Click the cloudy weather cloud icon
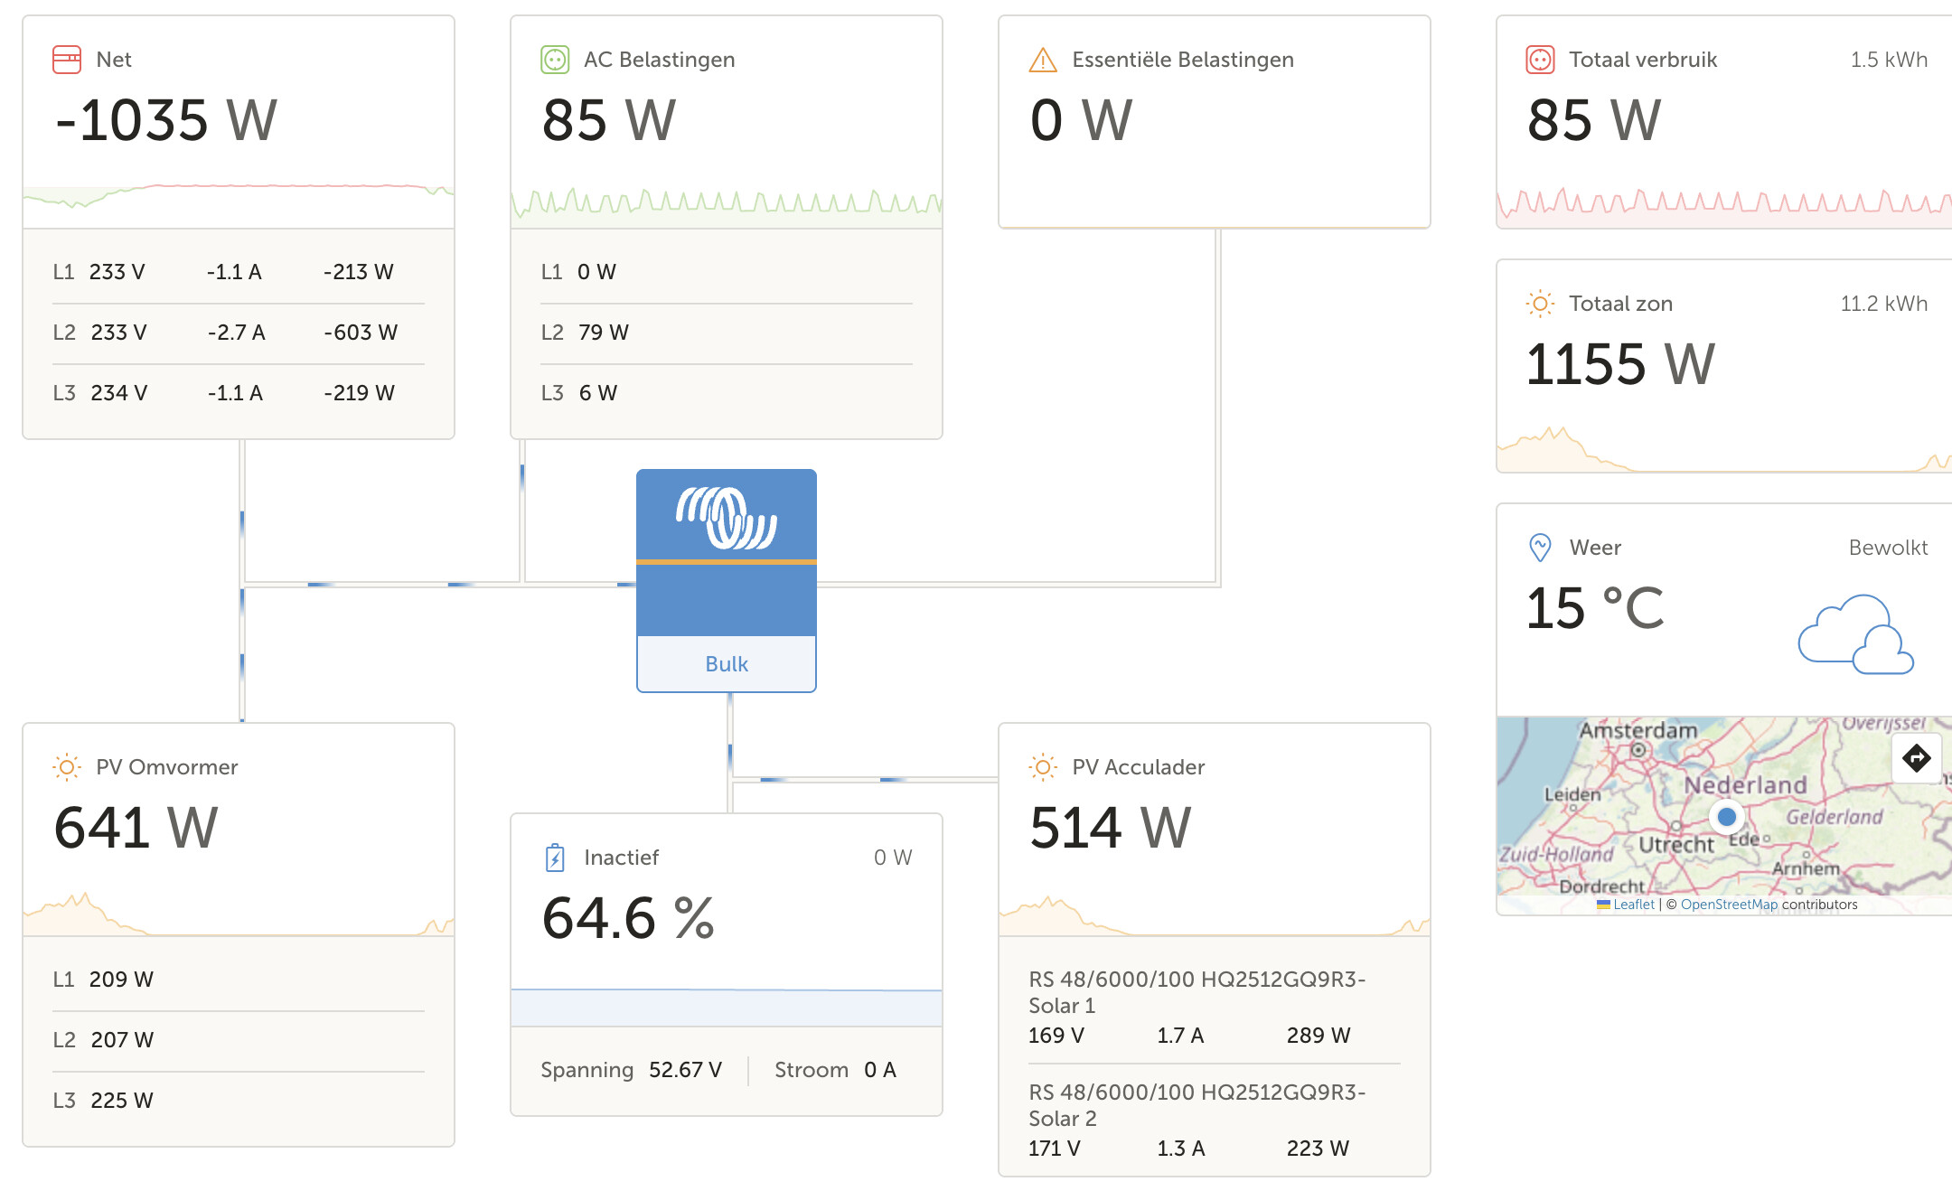Screen dimensions: 1952x1191 click(x=1855, y=634)
